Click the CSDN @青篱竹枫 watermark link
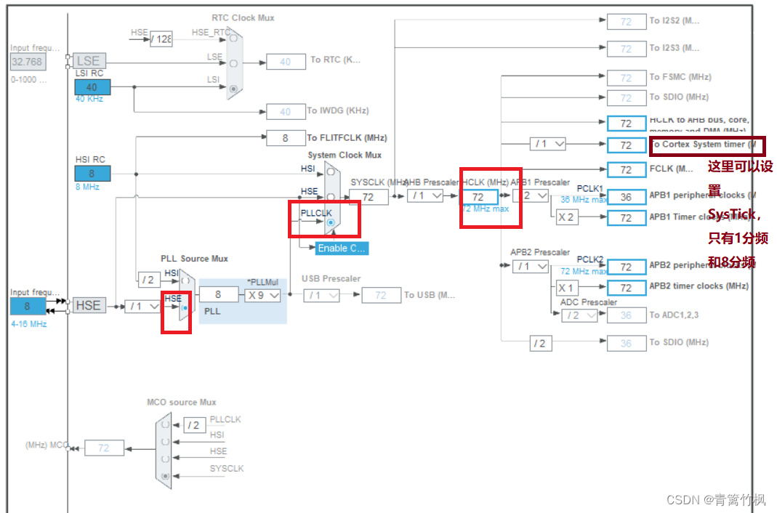Viewport: 777px width, 513px height. pyautogui.click(x=717, y=500)
